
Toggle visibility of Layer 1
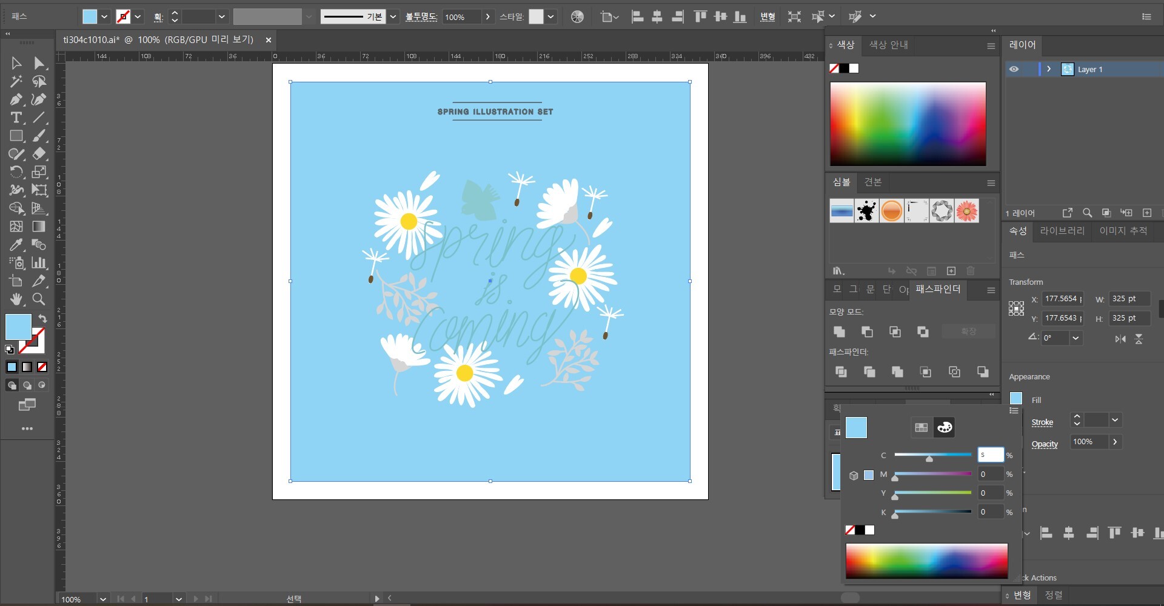(1014, 69)
